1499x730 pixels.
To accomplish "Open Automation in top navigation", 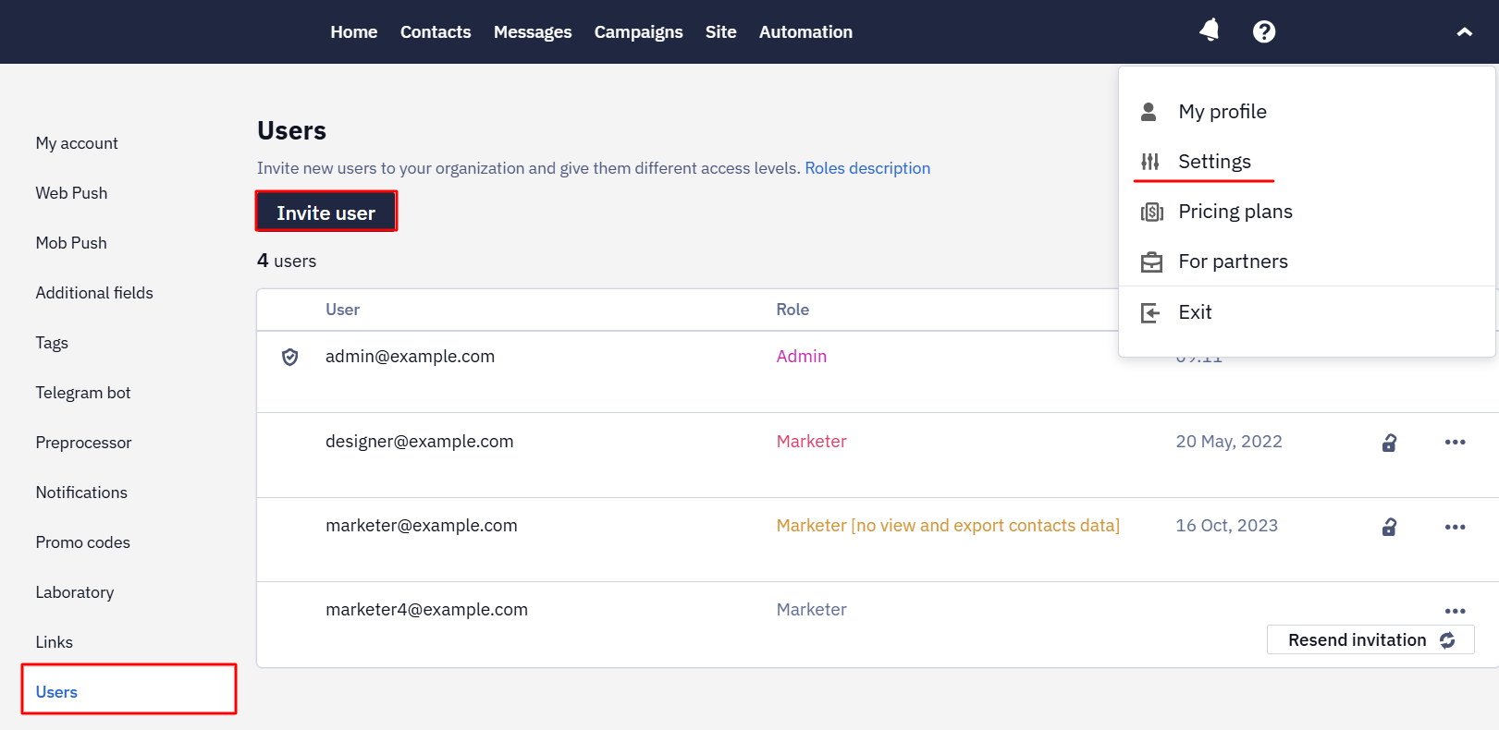I will [805, 31].
